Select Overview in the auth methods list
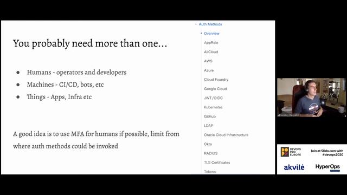The image size is (347, 195). (211, 34)
